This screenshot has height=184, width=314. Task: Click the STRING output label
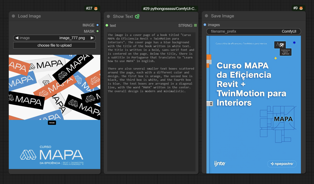pos(185,25)
